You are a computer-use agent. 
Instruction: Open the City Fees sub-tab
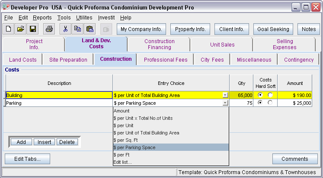(x=212, y=60)
